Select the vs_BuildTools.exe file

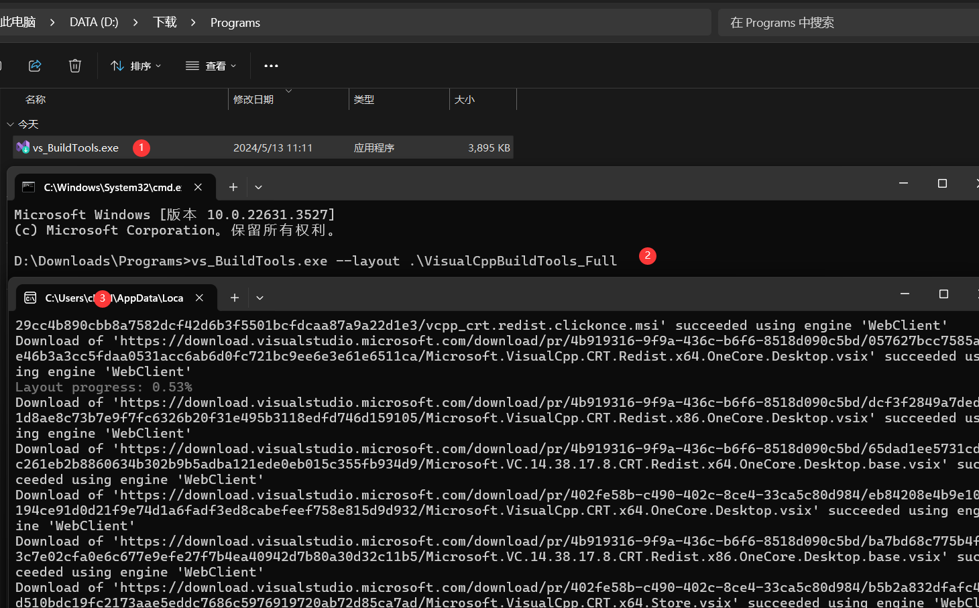(263, 147)
